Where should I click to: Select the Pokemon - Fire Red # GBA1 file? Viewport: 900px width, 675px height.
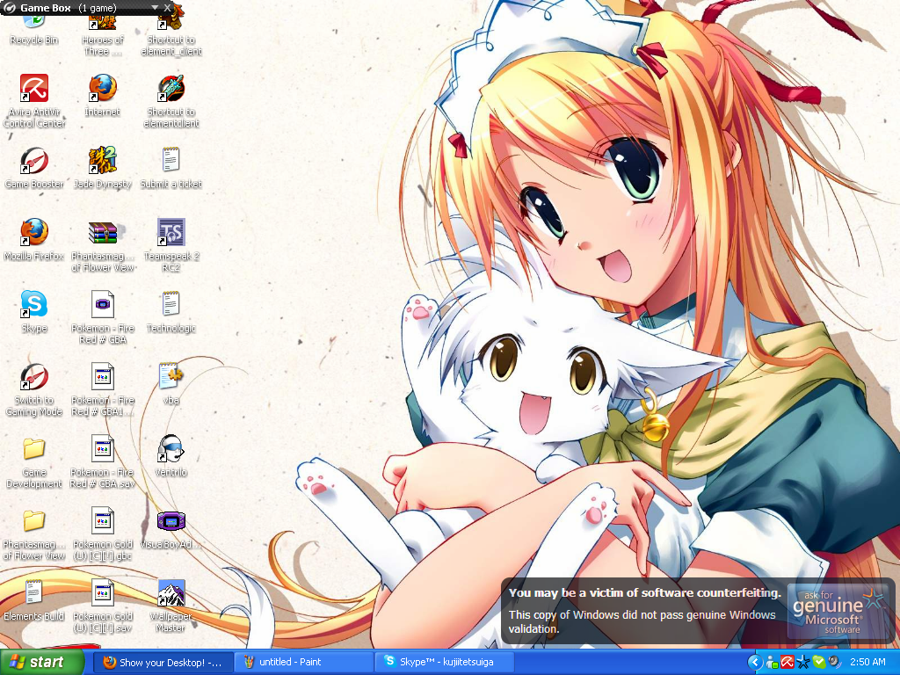point(103,390)
